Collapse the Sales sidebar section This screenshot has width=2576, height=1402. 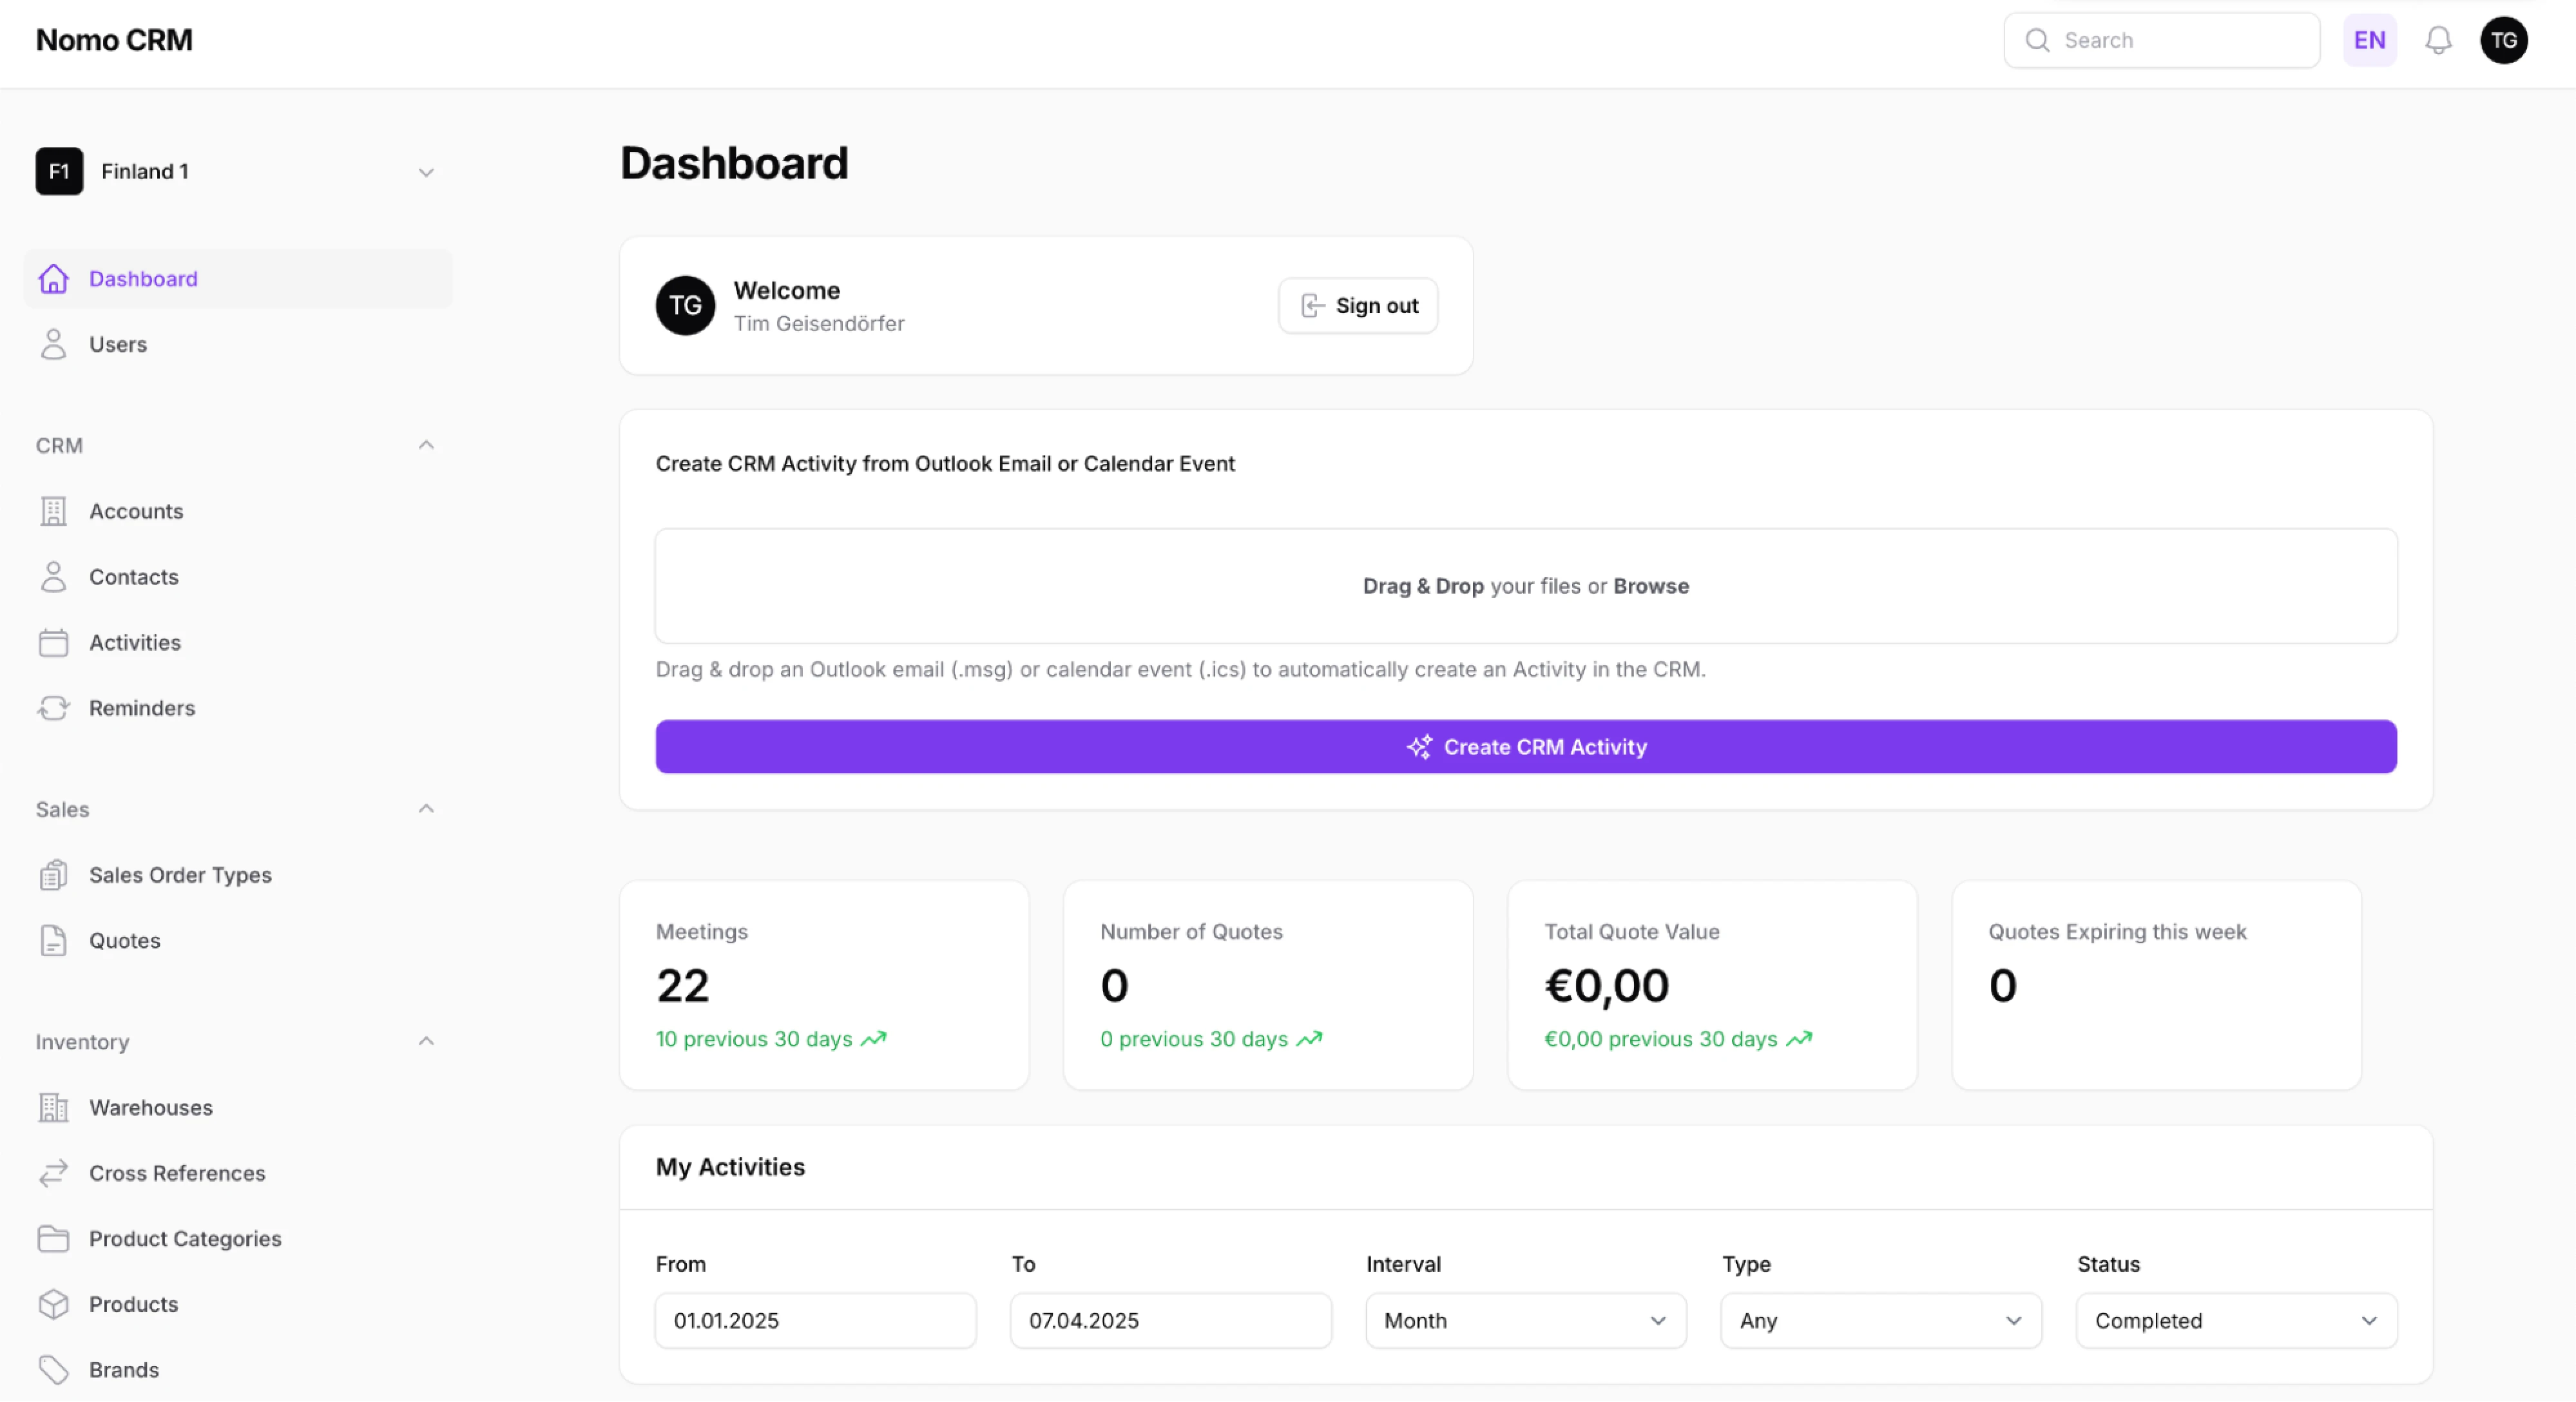(x=426, y=809)
